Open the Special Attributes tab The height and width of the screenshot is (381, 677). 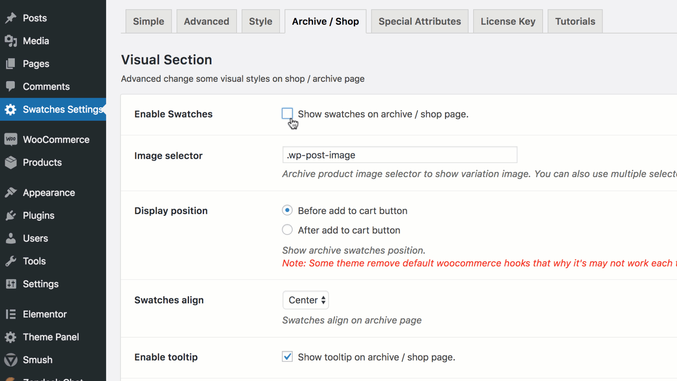(x=419, y=21)
